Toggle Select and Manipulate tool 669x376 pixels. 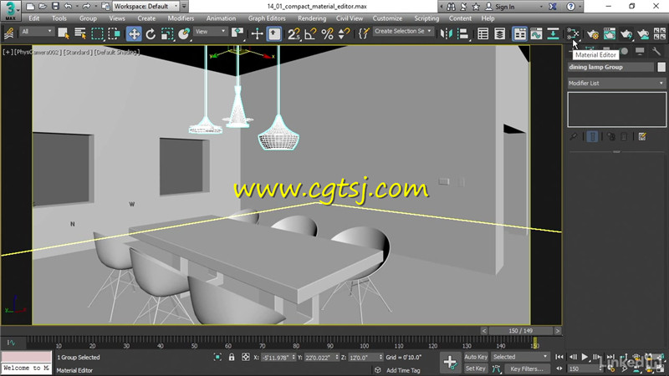click(x=257, y=33)
